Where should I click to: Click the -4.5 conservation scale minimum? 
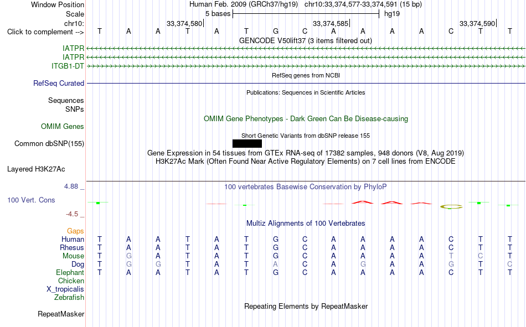pyautogui.click(x=72, y=214)
